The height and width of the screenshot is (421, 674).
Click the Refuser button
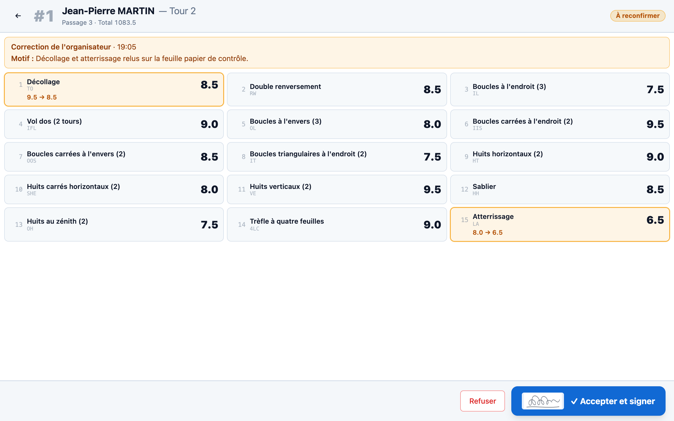coord(482,401)
